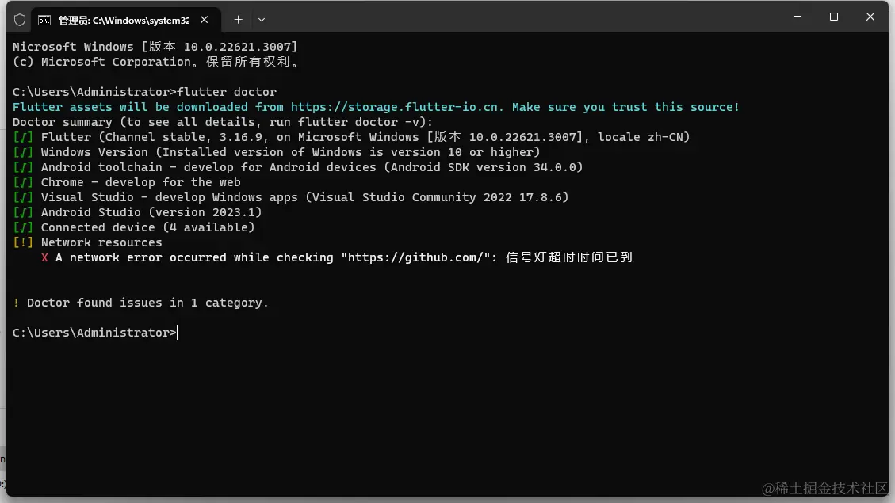
Task: Click the green checkmark beside Android Studio
Action: (22, 212)
